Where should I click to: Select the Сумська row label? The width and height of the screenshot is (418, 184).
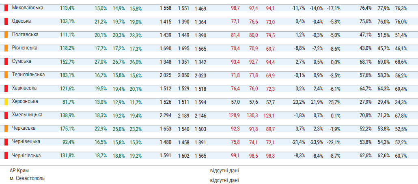(x=22, y=61)
